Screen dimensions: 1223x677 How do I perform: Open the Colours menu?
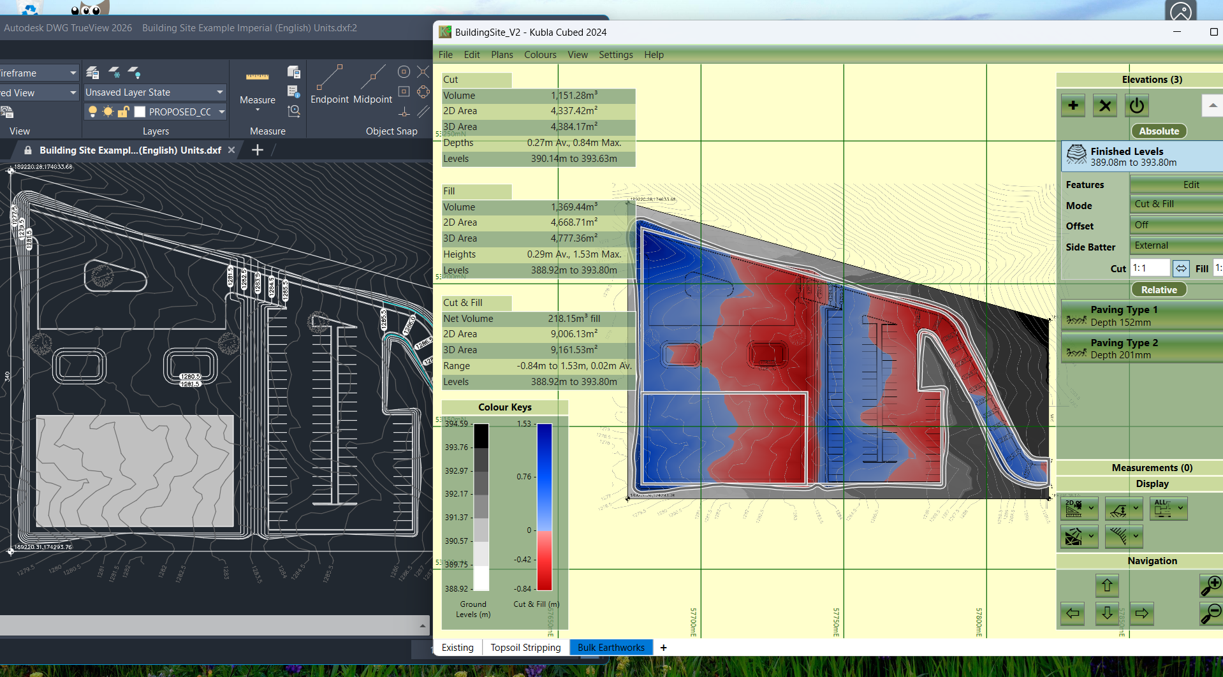pos(540,55)
